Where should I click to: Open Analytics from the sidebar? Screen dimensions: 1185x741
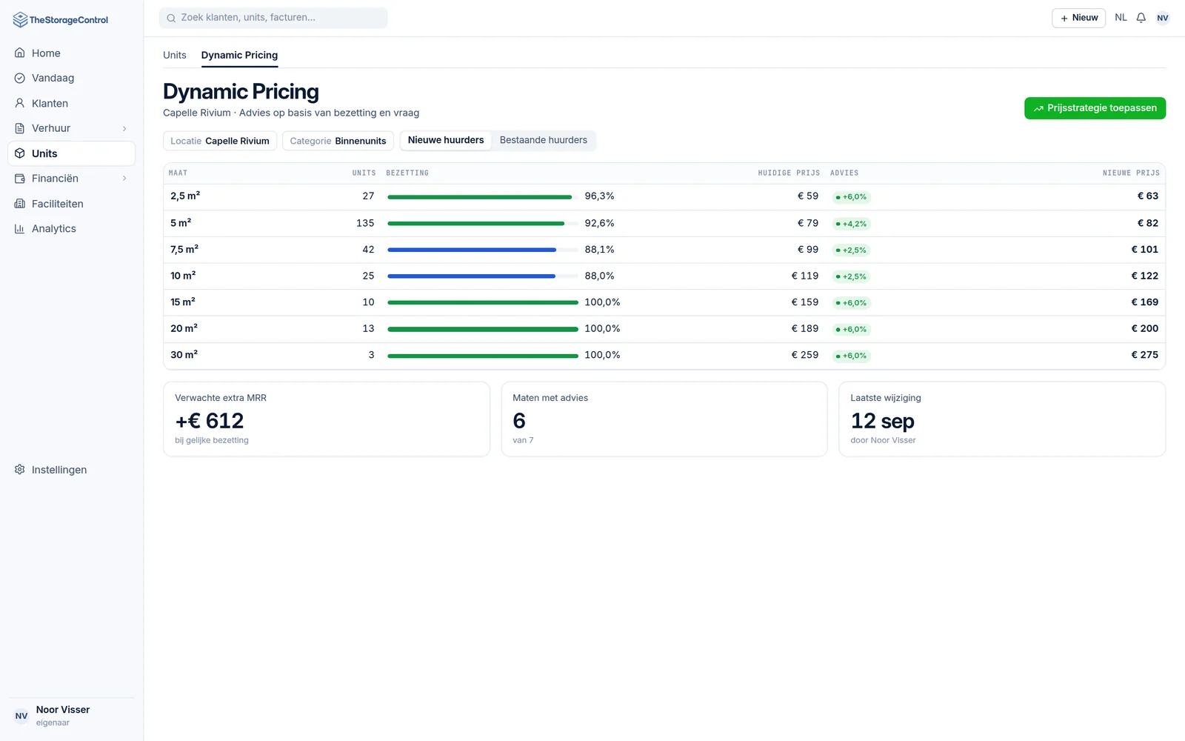point(71,229)
